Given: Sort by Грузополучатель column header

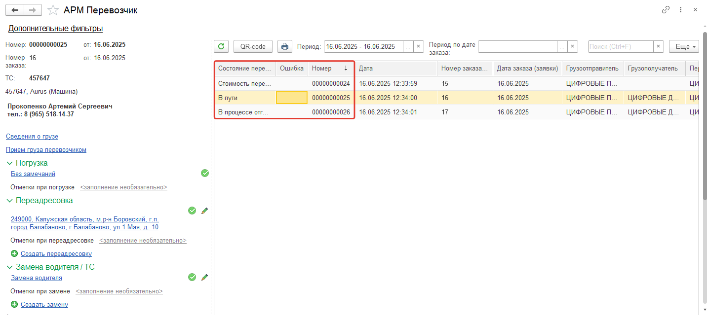Looking at the screenshot, I should (655, 69).
